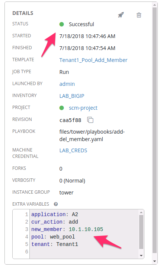Open Extra Variables help question mark
Viewport: 160px width, 265px height.
click(x=56, y=204)
